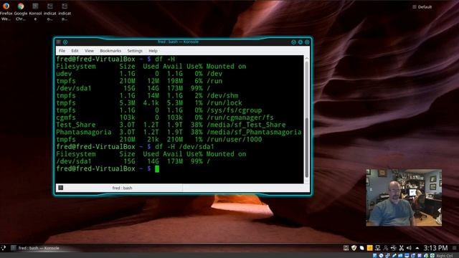Click the 'Phantasmagoria' filesystem name
This screenshot has width=459, height=258.
84,132
